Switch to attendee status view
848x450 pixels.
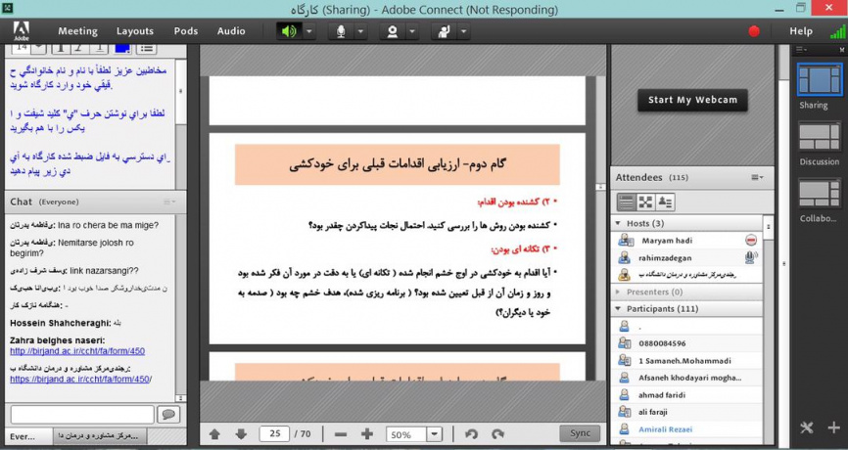coord(665,202)
